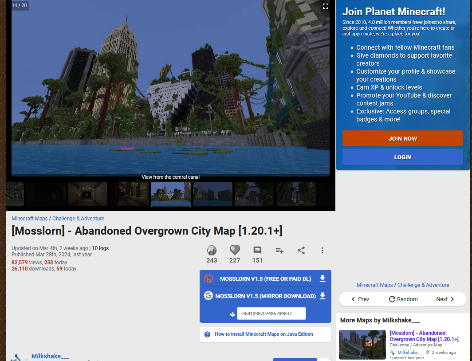Download Mosslorn V1.5 (Free or Paid DL)
The width and height of the screenshot is (472, 361).
click(x=265, y=279)
